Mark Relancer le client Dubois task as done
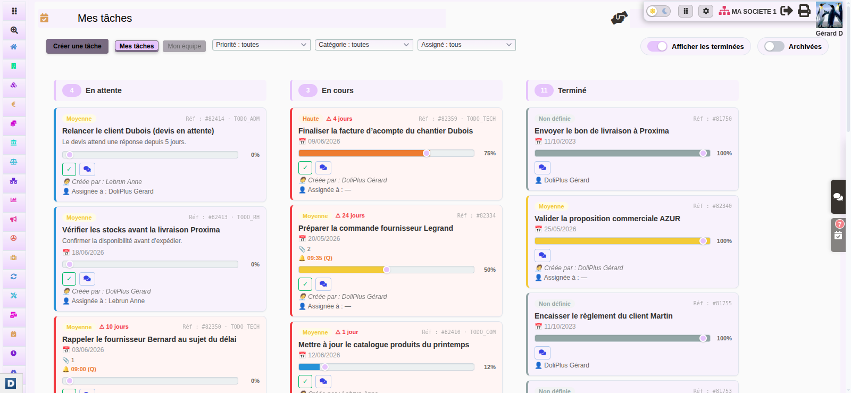 pyautogui.click(x=69, y=169)
